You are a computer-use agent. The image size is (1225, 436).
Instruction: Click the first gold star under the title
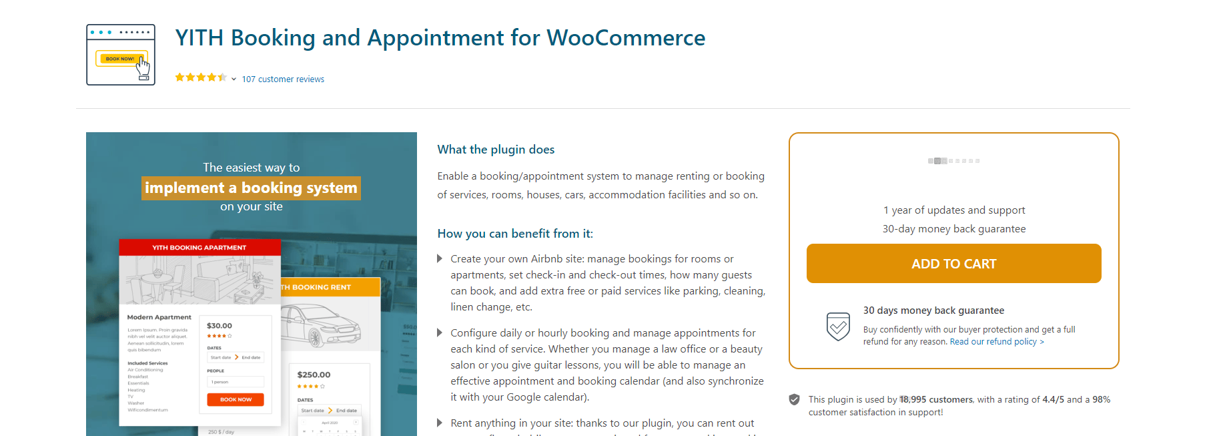(x=179, y=77)
